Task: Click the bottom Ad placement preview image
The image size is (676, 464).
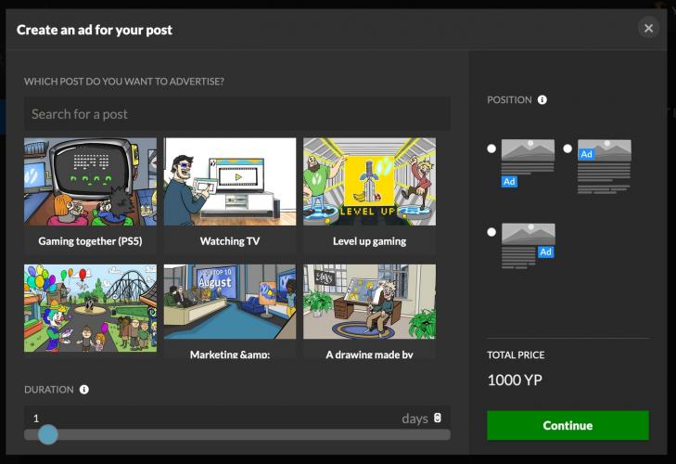Action: tap(529, 162)
